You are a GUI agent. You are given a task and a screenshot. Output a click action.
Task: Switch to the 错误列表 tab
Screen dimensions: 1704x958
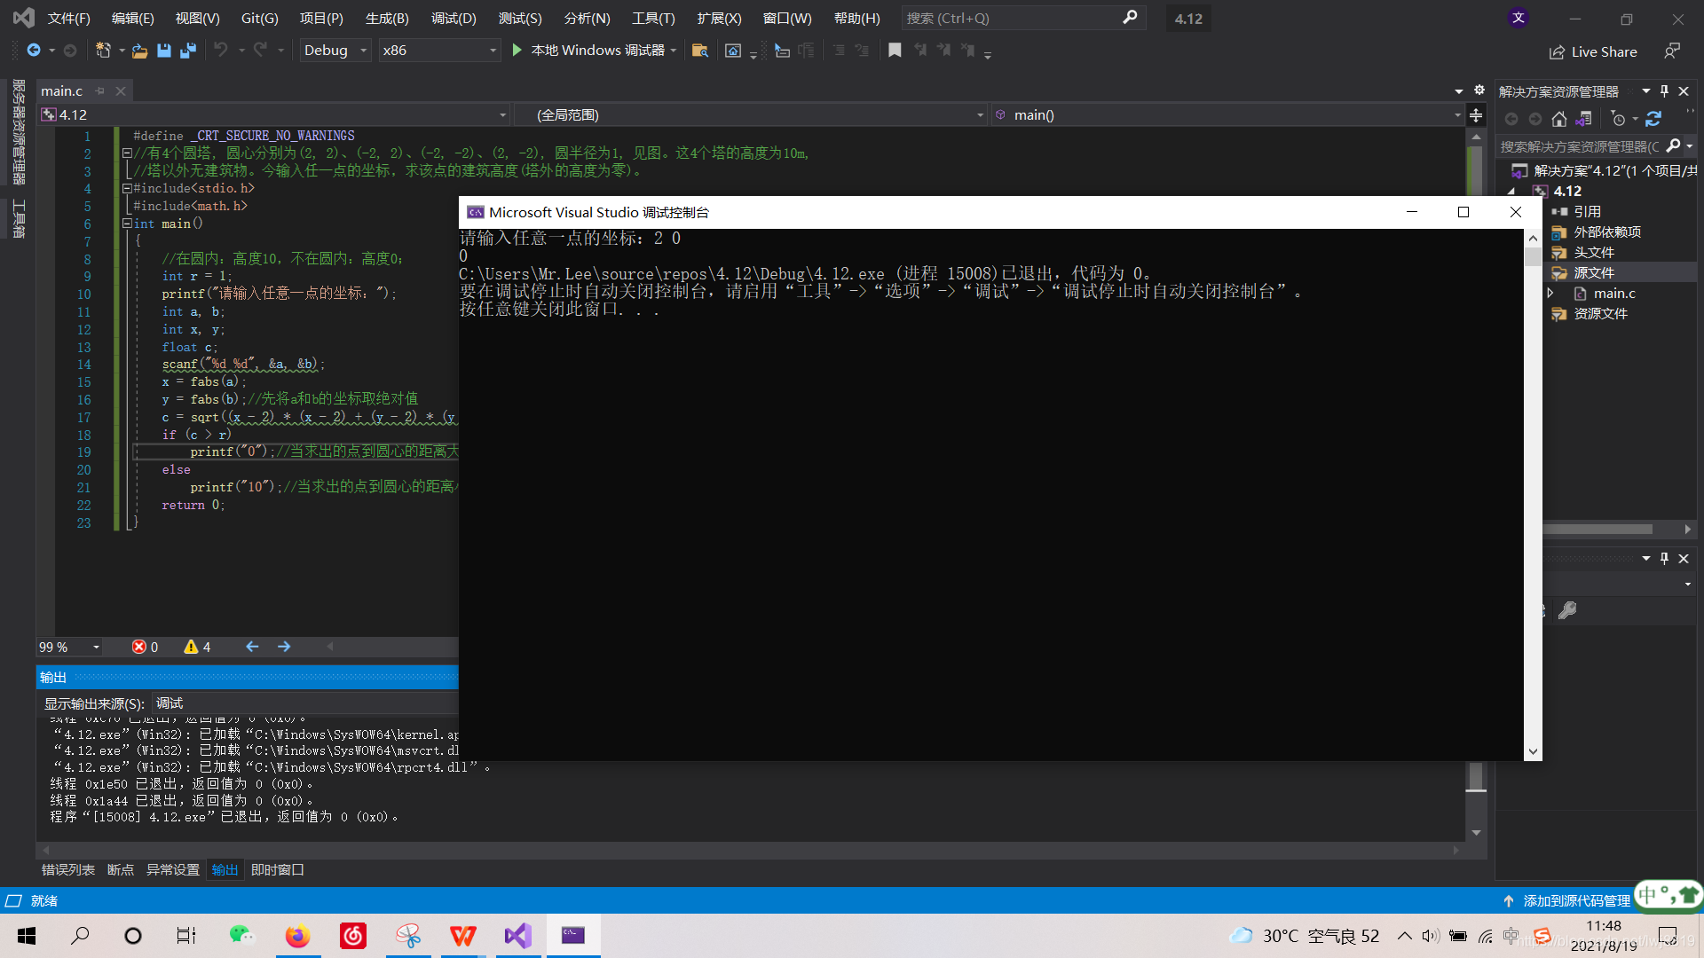click(67, 869)
